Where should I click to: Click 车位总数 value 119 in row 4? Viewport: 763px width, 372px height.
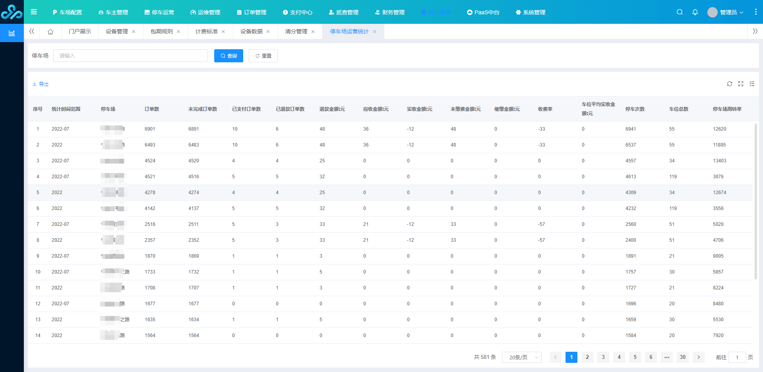click(673, 177)
